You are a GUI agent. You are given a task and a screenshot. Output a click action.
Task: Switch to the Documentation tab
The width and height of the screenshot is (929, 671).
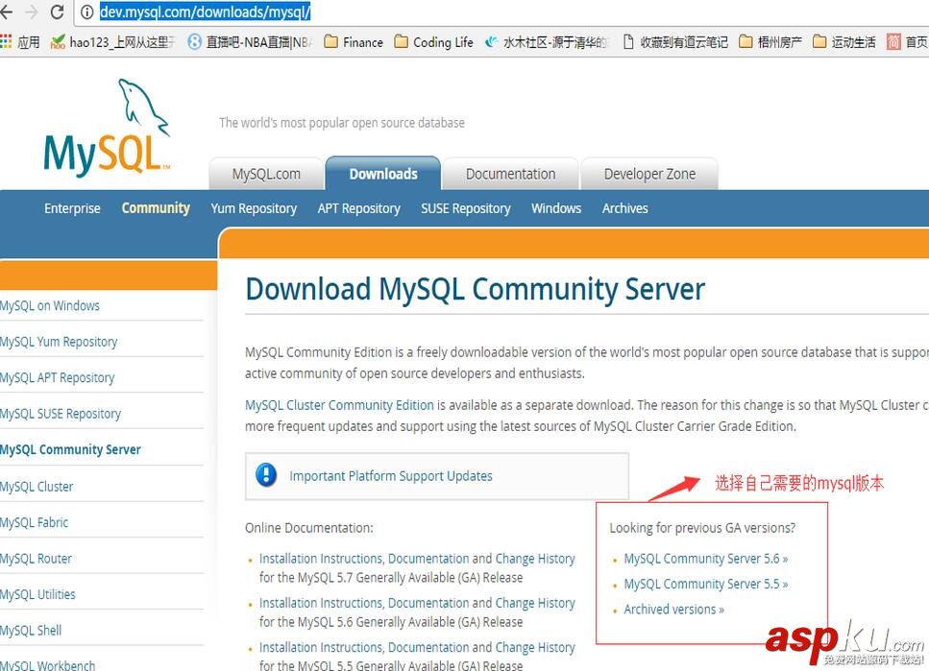click(511, 174)
